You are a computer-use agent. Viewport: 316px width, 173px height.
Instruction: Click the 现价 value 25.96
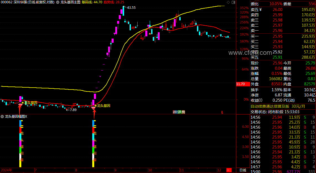pos(278,63)
